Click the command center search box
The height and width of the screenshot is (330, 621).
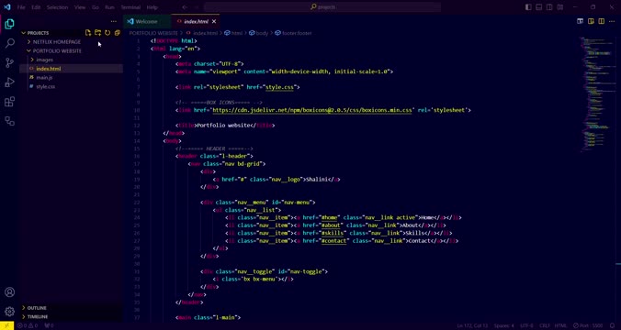[322, 7]
